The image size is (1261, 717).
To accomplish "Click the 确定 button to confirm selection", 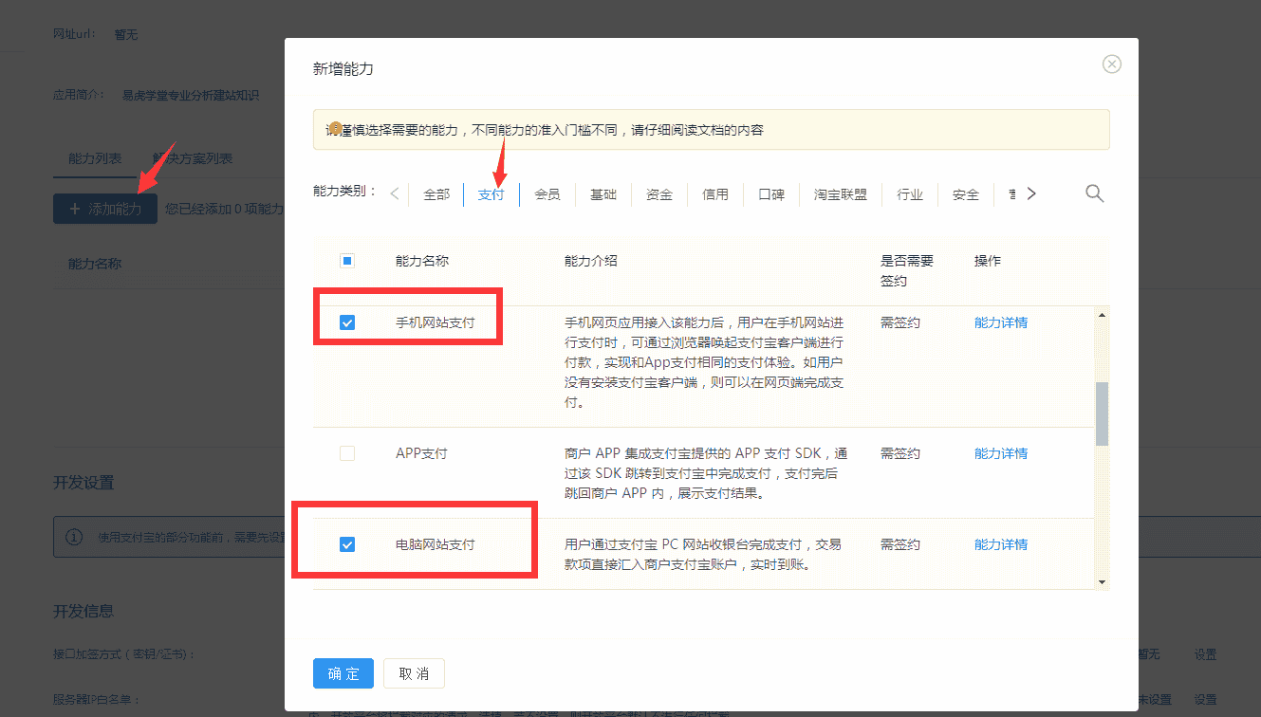I will click(x=343, y=673).
